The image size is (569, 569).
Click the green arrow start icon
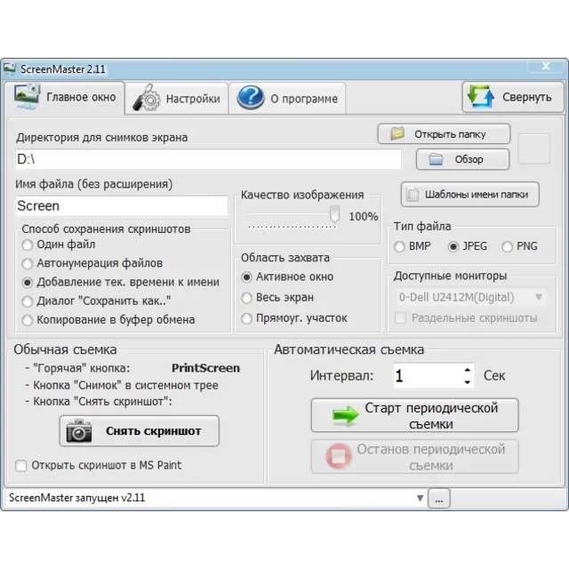click(345, 415)
